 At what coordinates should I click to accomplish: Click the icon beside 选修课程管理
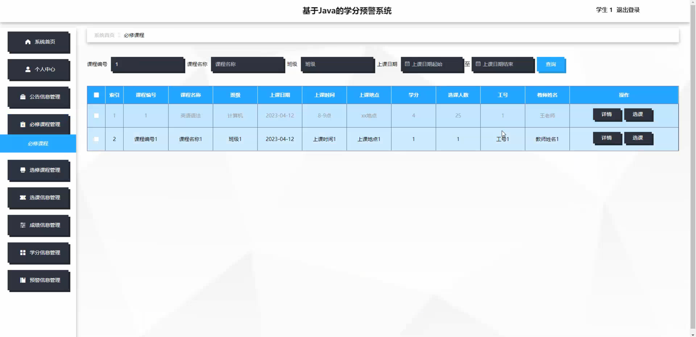tap(23, 170)
